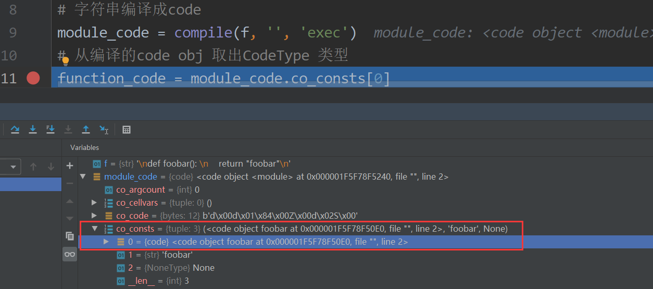
Task: Click the selected frame in Frames list
Action: (x=31, y=184)
